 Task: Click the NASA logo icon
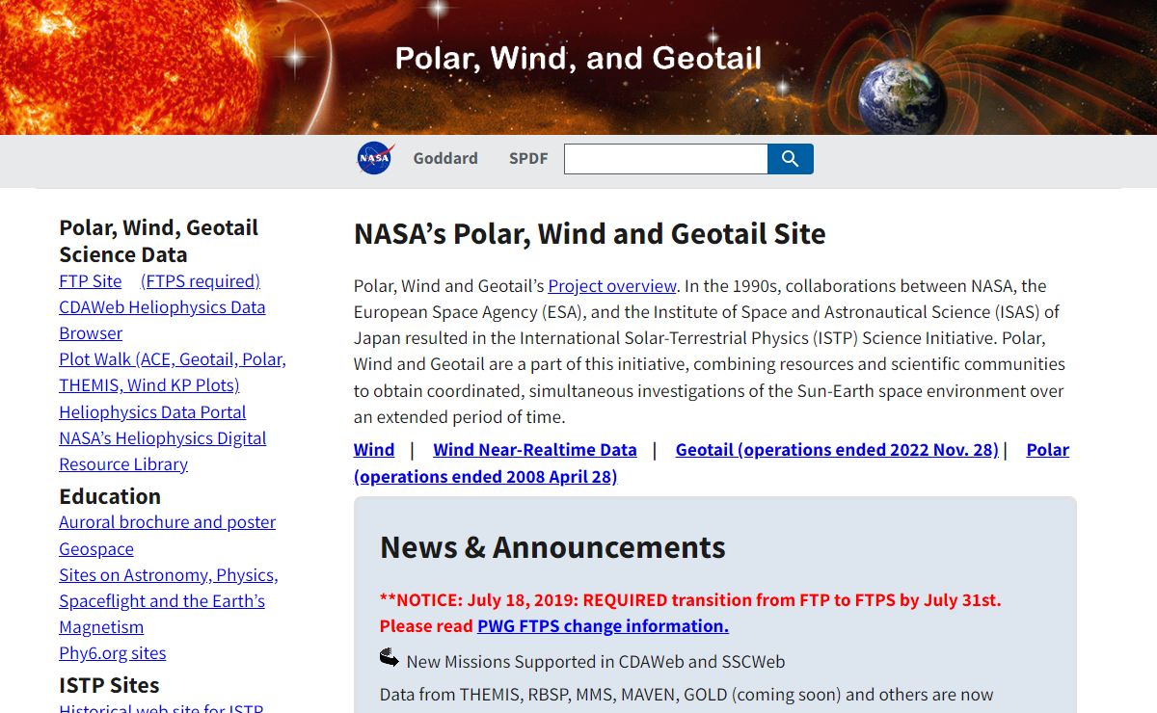pos(375,158)
